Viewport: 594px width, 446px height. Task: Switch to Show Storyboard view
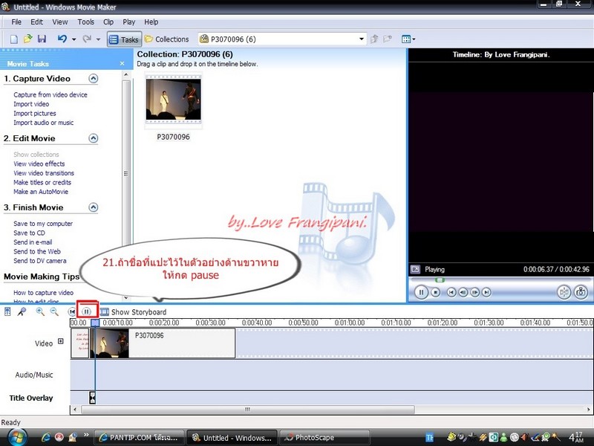134,312
